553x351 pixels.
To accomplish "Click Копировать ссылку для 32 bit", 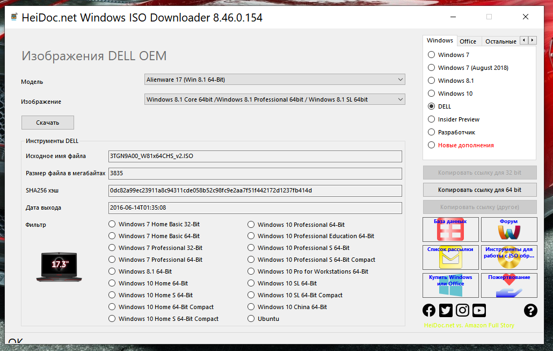I will [x=479, y=173].
